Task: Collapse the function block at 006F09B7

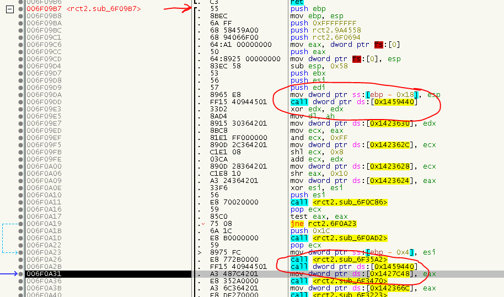Action: click(x=10, y=9)
